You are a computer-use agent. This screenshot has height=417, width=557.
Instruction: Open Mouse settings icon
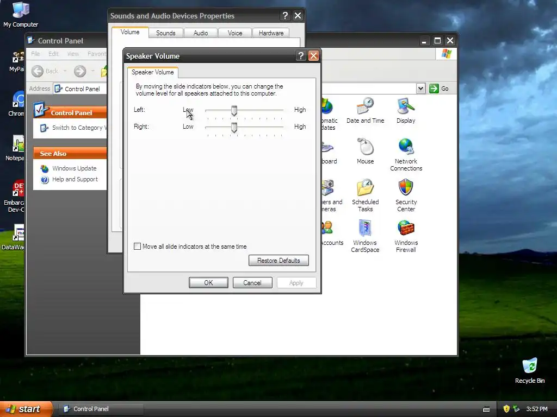pyautogui.click(x=365, y=151)
